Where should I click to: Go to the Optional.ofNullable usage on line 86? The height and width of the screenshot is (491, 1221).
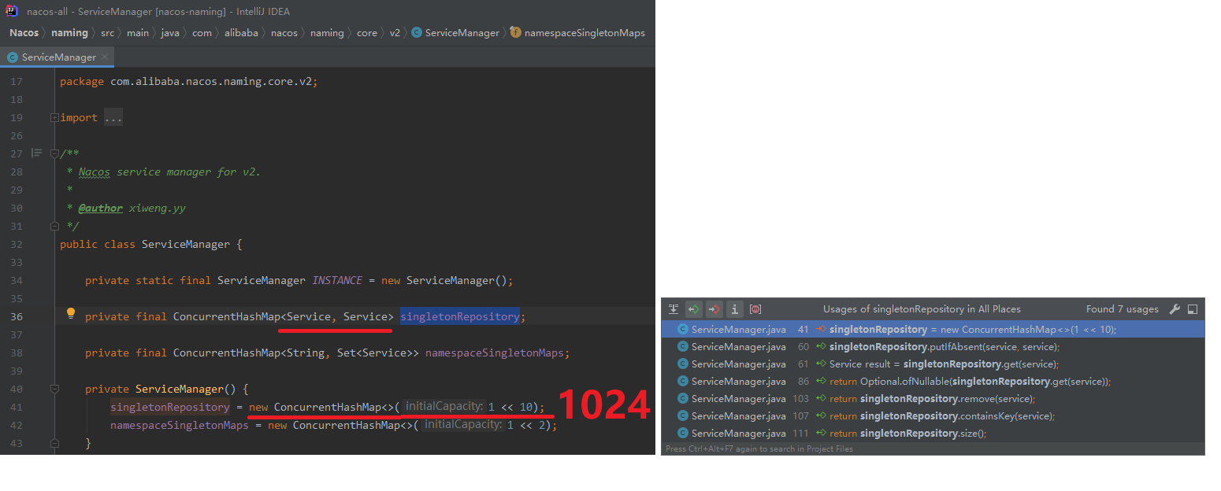933,382
